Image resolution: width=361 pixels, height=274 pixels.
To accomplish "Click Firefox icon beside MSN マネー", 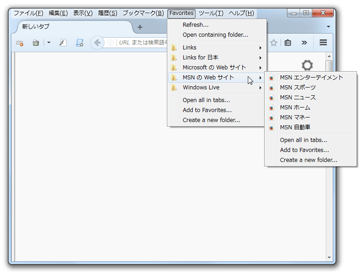I will (x=271, y=118).
